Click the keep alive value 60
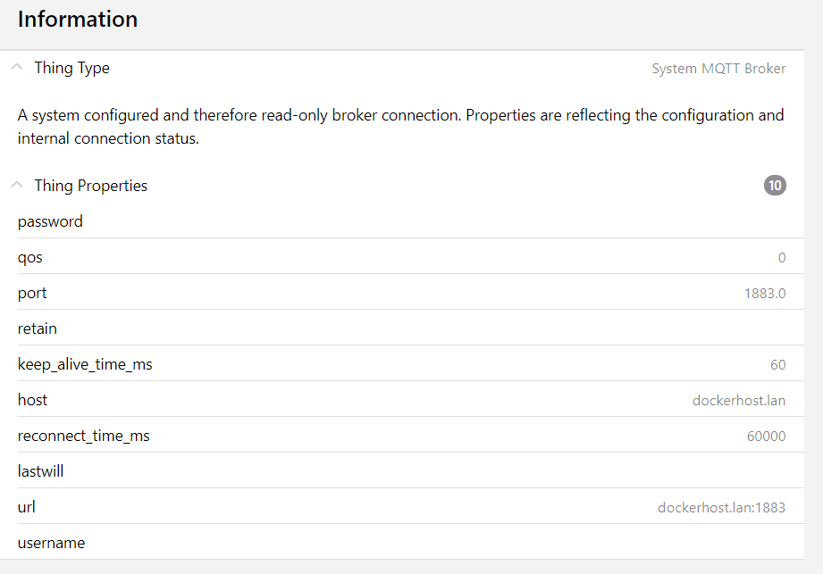Screen dimensions: 823x574 (x=777, y=365)
